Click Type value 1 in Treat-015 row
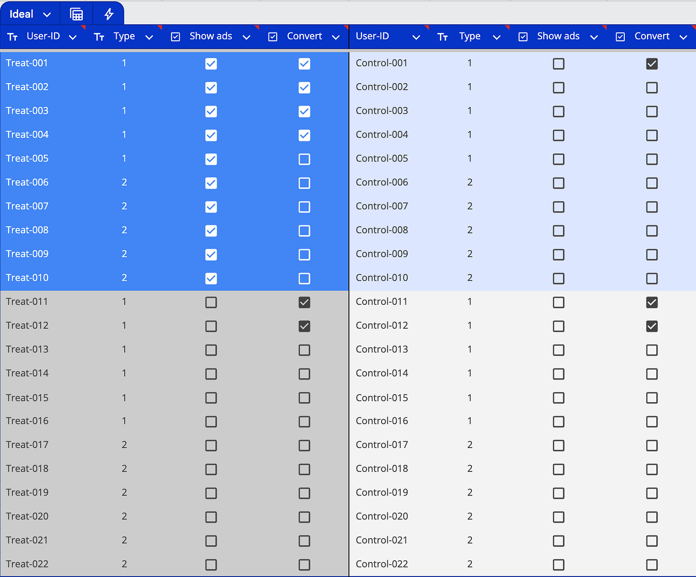The image size is (696, 577). 124,398
